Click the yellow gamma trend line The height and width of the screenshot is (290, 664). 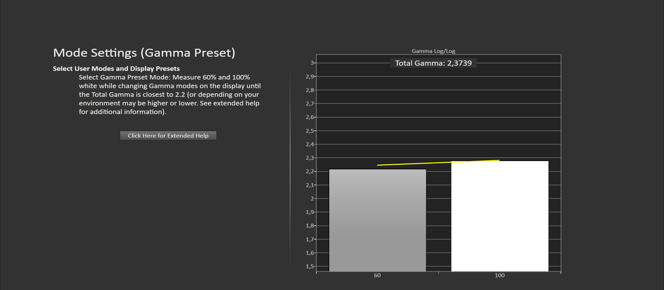point(438,162)
